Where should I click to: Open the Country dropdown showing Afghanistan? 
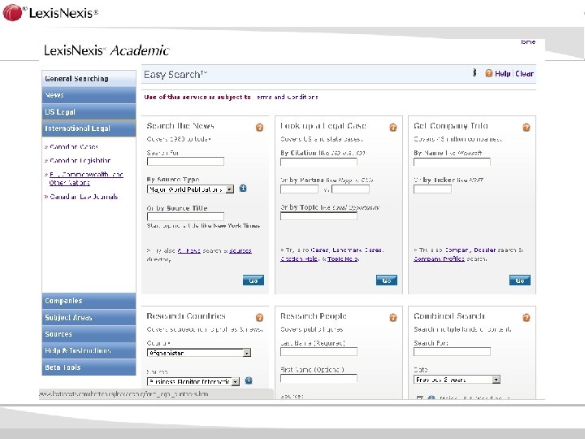tap(199, 353)
